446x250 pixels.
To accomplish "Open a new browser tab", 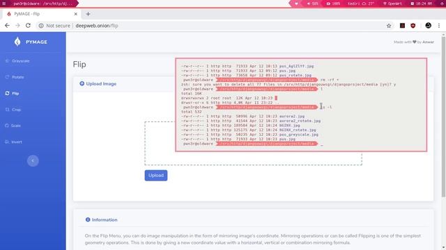I will [x=89, y=14].
